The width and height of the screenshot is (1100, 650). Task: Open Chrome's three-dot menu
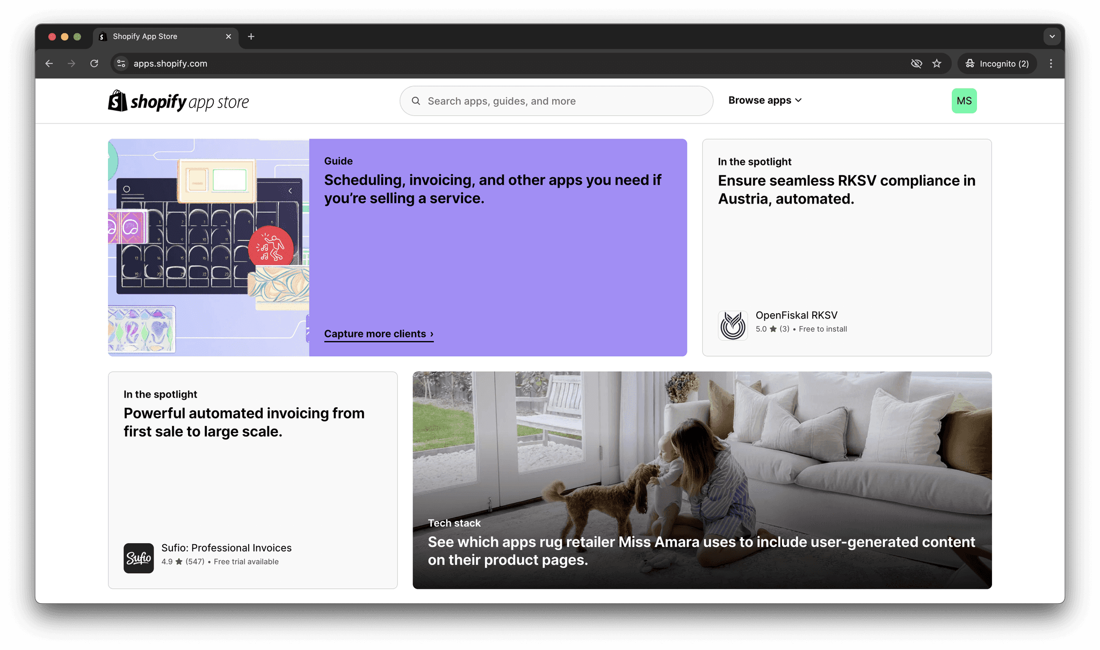[1051, 63]
